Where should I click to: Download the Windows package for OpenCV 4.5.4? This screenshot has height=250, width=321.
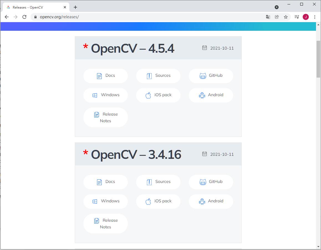point(105,95)
